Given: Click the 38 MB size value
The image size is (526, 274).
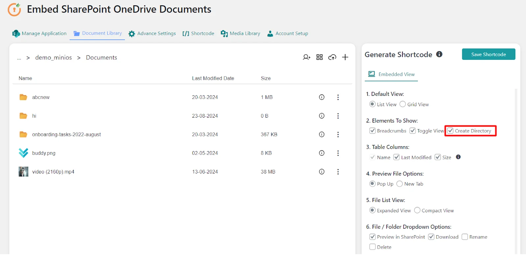Looking at the screenshot, I should (x=268, y=172).
